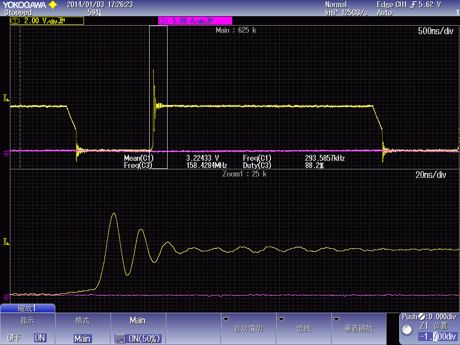Click the Auto trigger mode text
The height and width of the screenshot is (345, 460).
pyautogui.click(x=385, y=13)
